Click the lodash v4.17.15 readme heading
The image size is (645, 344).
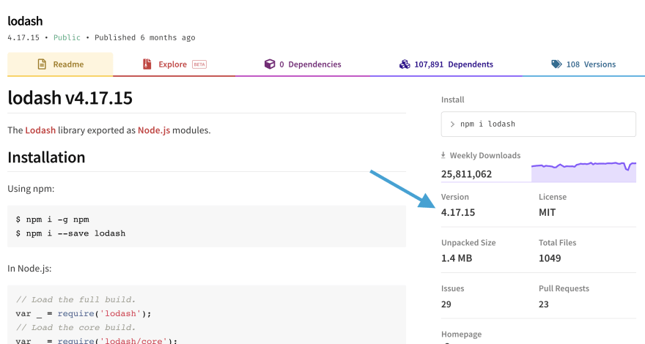70,98
